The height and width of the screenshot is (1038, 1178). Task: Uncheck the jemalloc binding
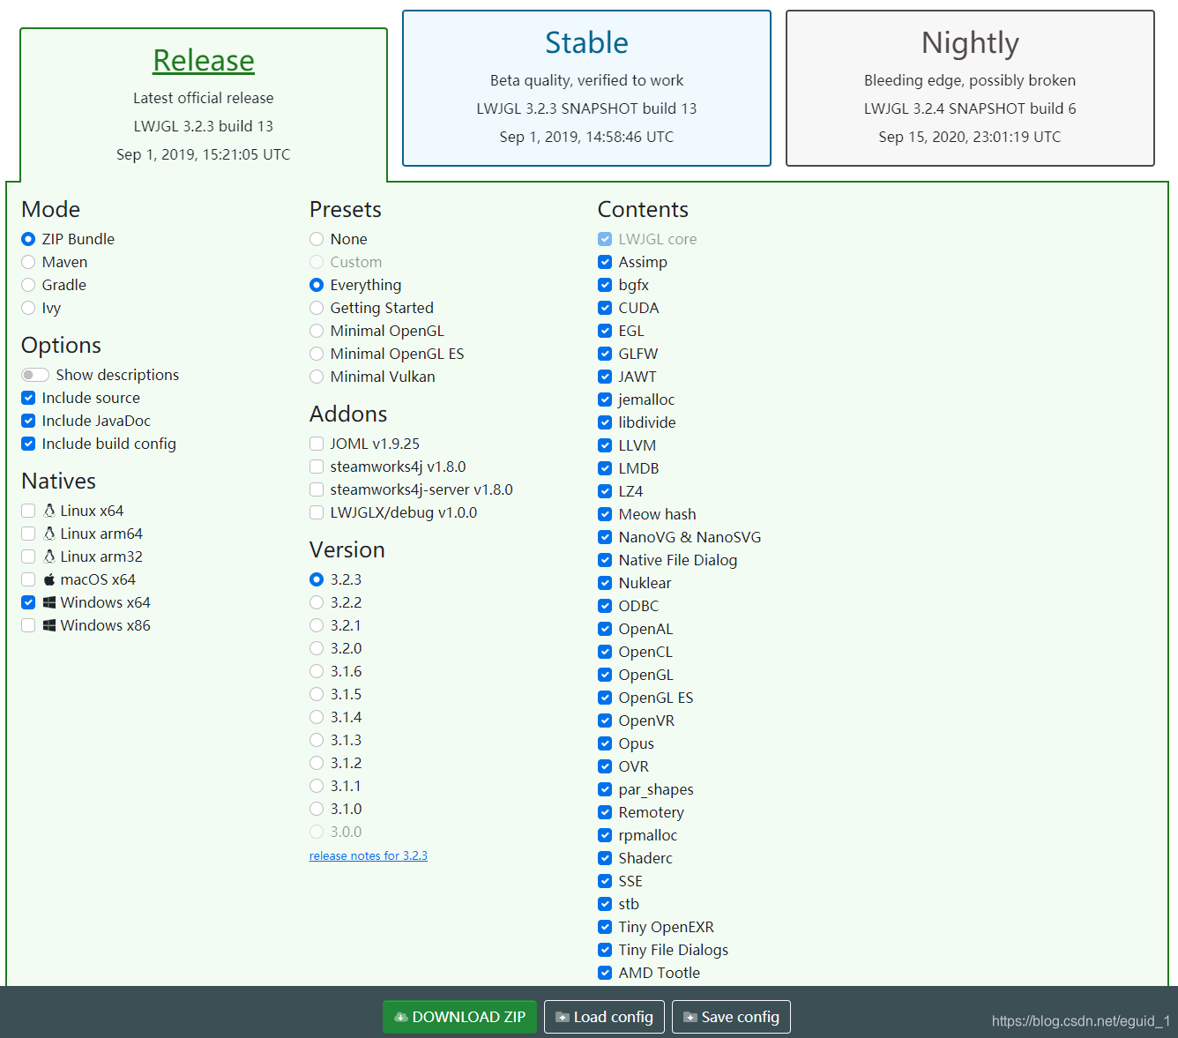pyautogui.click(x=605, y=400)
